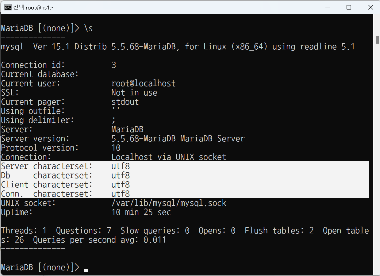Click the Db characterset utf8 value
380x276 pixels.
121,175
